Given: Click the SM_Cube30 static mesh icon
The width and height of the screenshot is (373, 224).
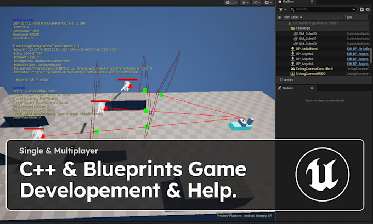Looking at the screenshot, I should 296,33.
